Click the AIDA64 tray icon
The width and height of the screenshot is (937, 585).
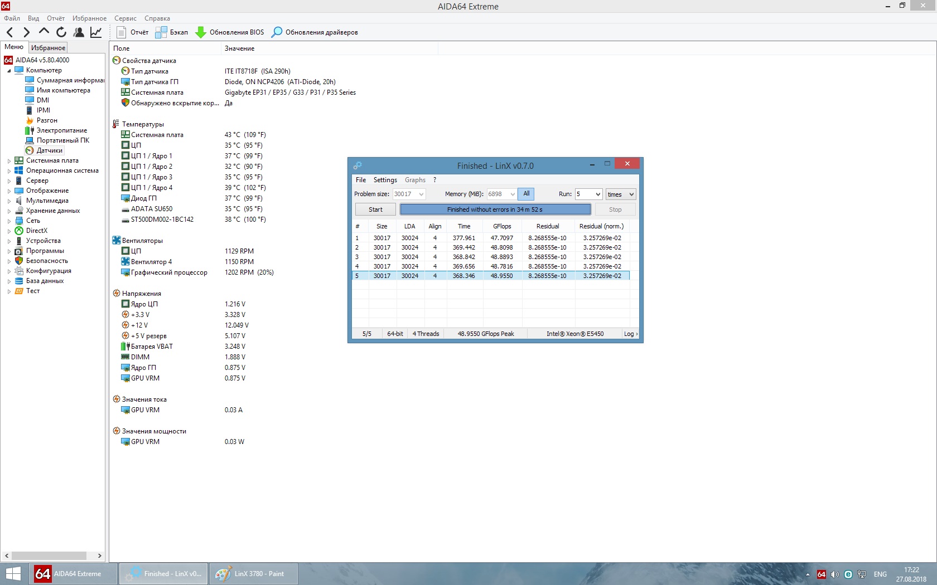(x=822, y=574)
